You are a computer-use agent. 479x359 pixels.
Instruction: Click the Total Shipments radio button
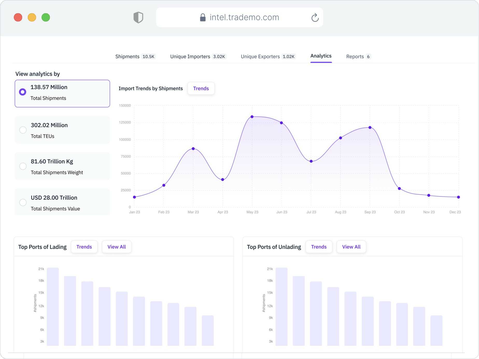[23, 92]
